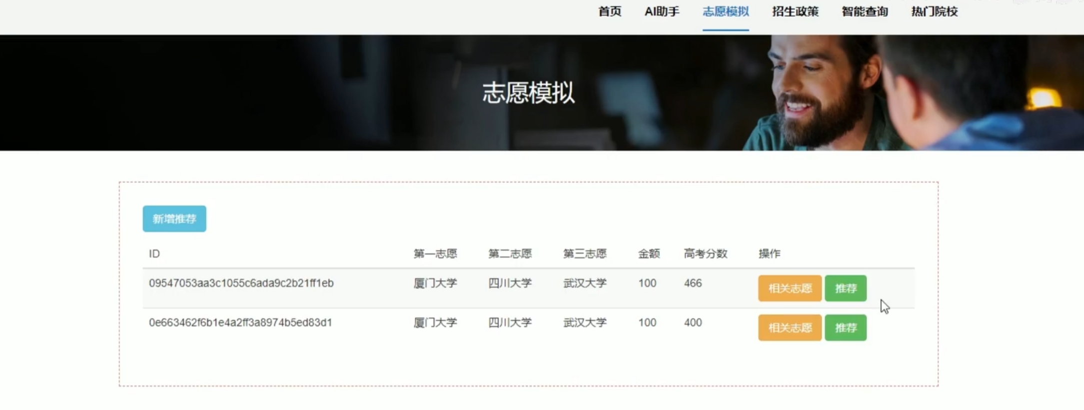The image size is (1084, 410).
Task: Click the 新增推荐 button
Action: pos(174,219)
